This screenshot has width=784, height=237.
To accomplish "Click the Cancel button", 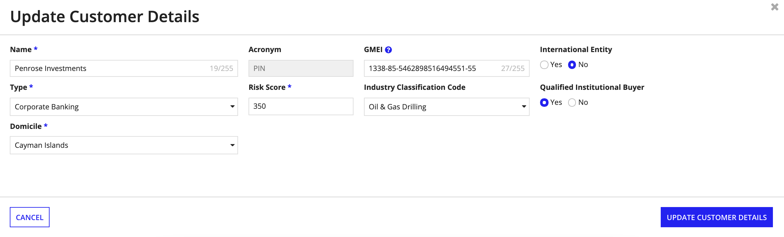I will point(30,217).
